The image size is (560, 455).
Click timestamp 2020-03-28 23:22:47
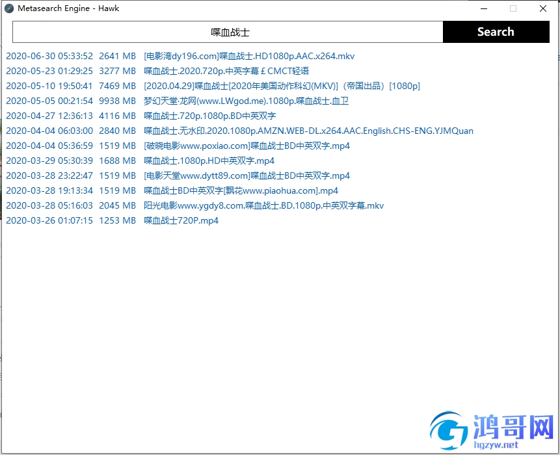click(x=49, y=176)
